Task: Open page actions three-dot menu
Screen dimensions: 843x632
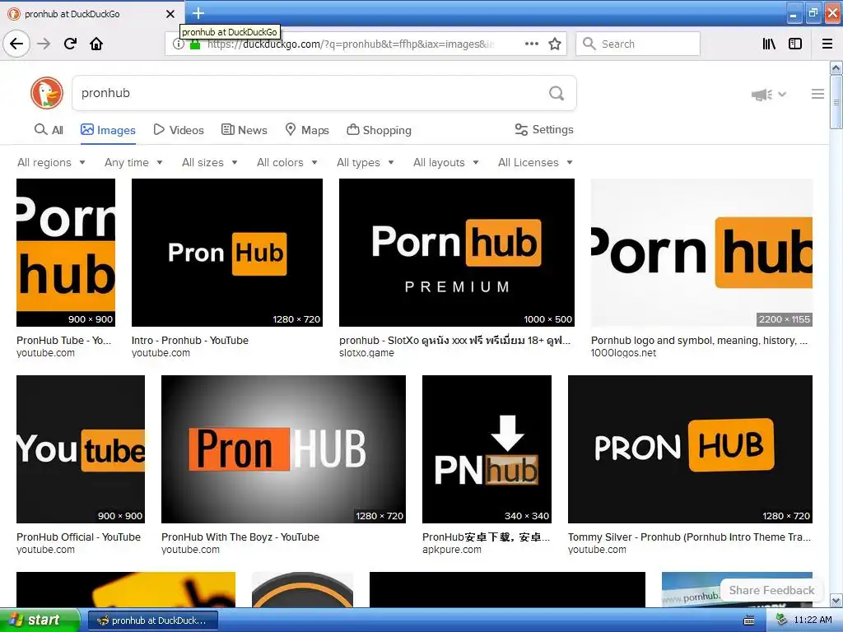Action: [x=532, y=44]
